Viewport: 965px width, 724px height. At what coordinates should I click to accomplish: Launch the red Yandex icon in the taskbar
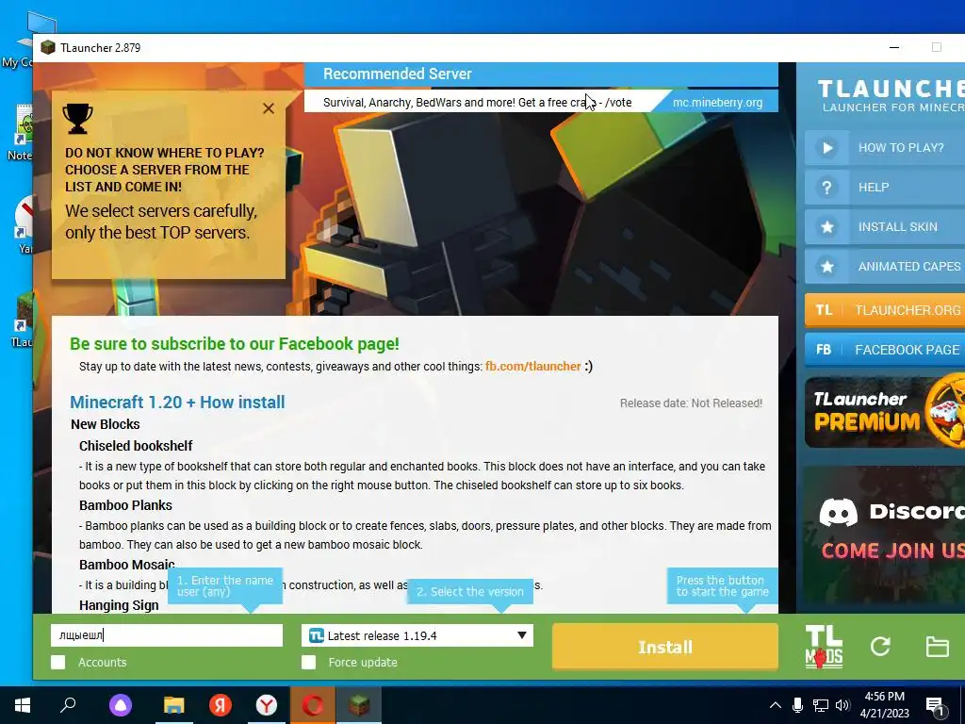pos(220,705)
